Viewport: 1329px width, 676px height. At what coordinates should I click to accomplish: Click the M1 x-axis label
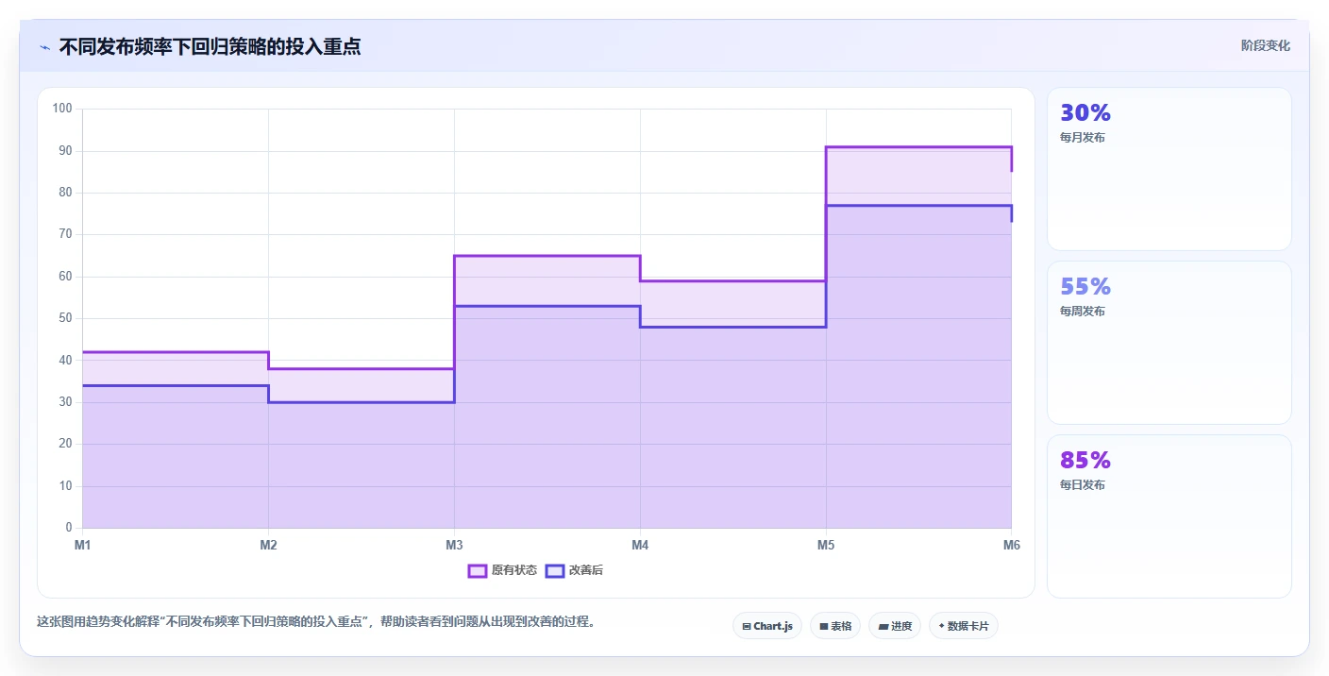[x=82, y=545]
